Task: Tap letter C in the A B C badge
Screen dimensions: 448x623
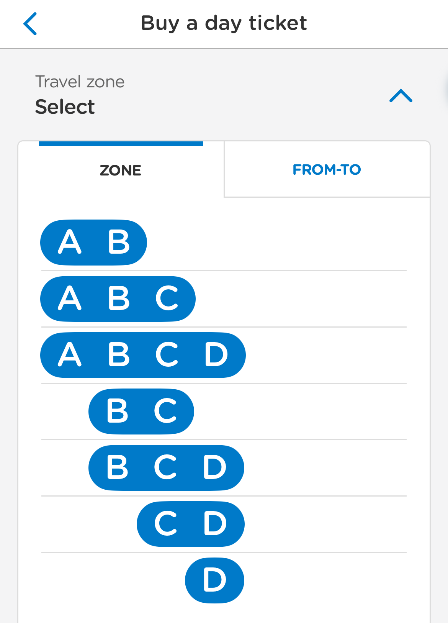Action: click(x=167, y=298)
